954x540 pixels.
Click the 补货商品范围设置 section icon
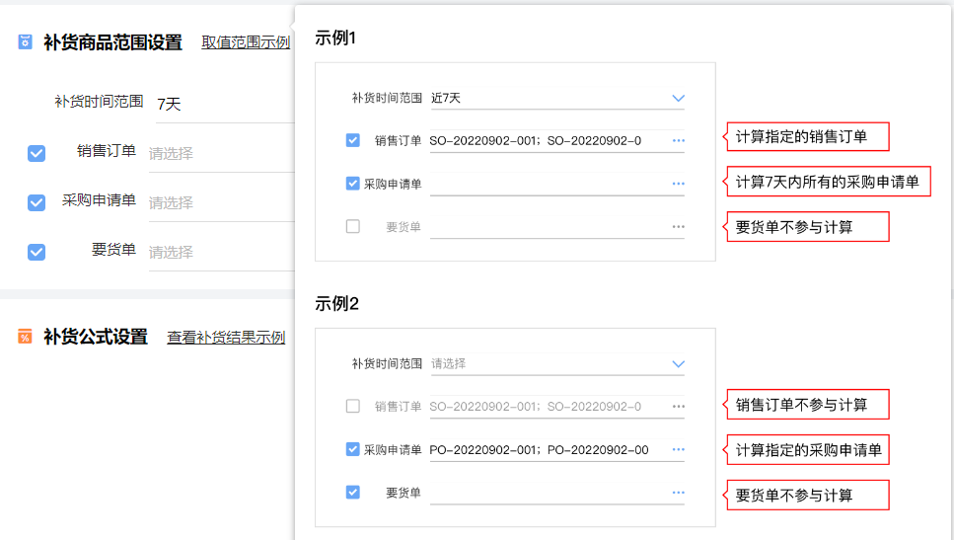25,42
